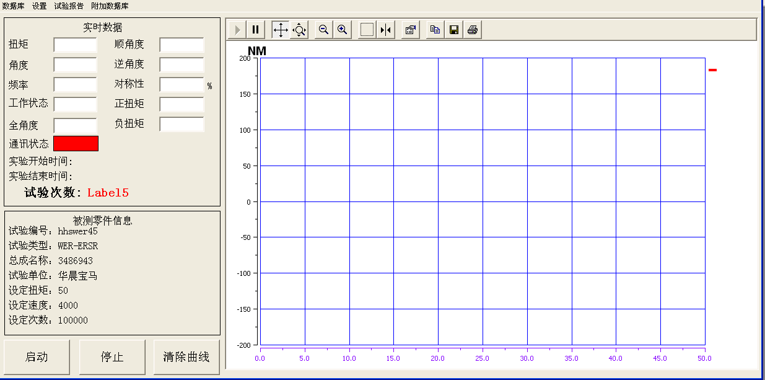Click the 扭矩 value field

point(75,45)
